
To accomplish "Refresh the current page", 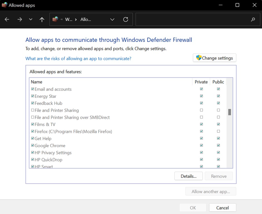I will (125, 19).
